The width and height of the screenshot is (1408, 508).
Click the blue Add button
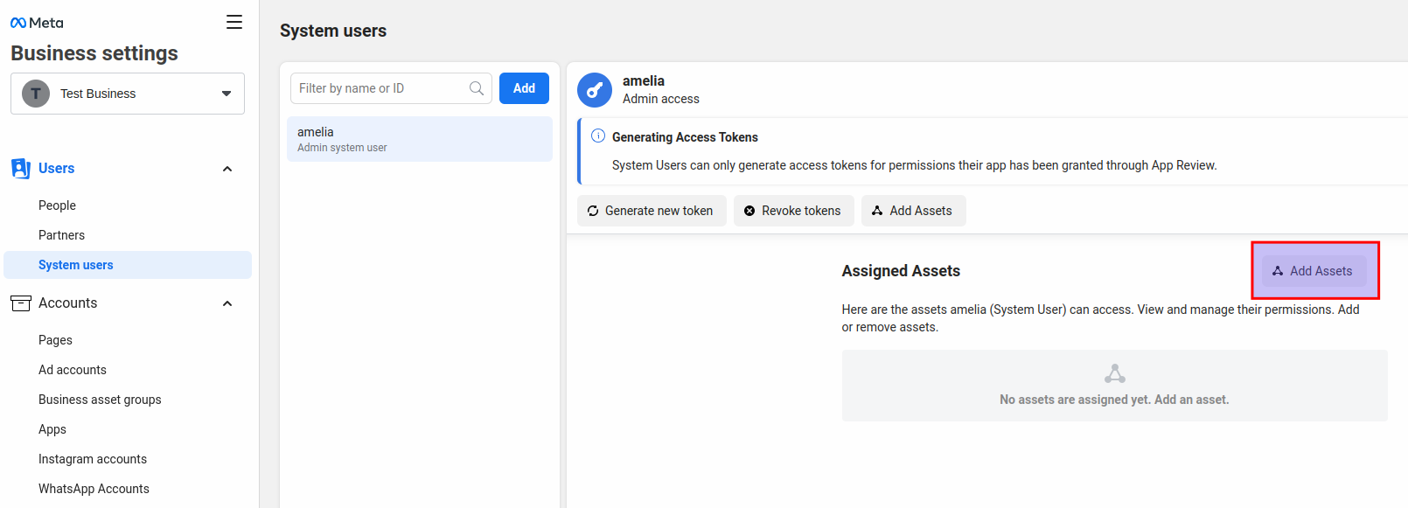(524, 88)
